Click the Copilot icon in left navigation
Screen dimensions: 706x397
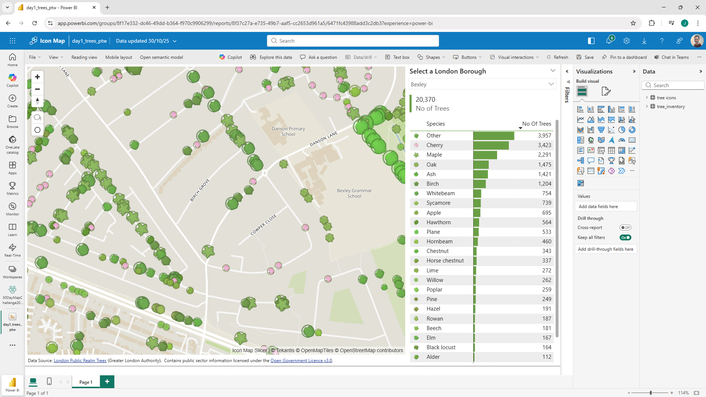tap(13, 80)
